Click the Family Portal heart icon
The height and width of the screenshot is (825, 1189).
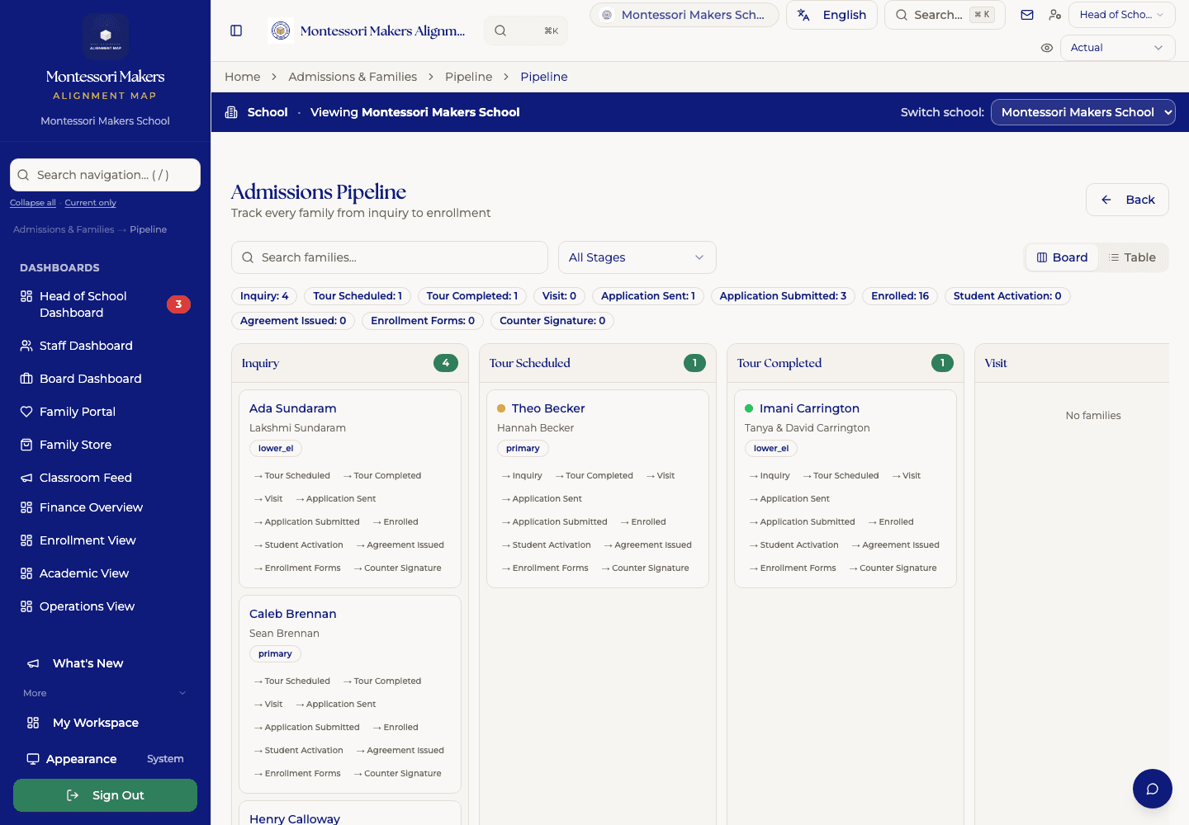coord(26,412)
